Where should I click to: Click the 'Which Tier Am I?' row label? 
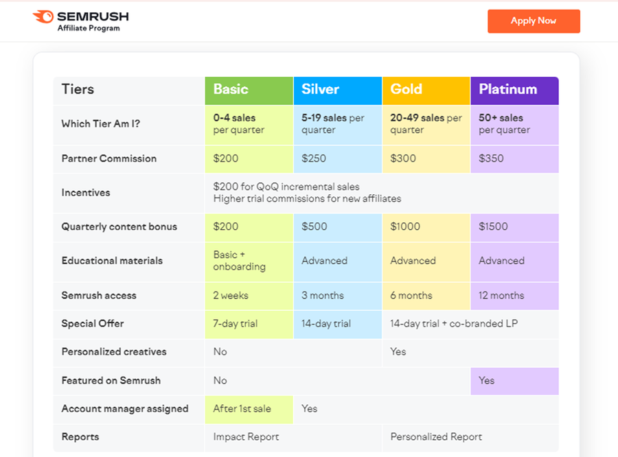tap(100, 124)
